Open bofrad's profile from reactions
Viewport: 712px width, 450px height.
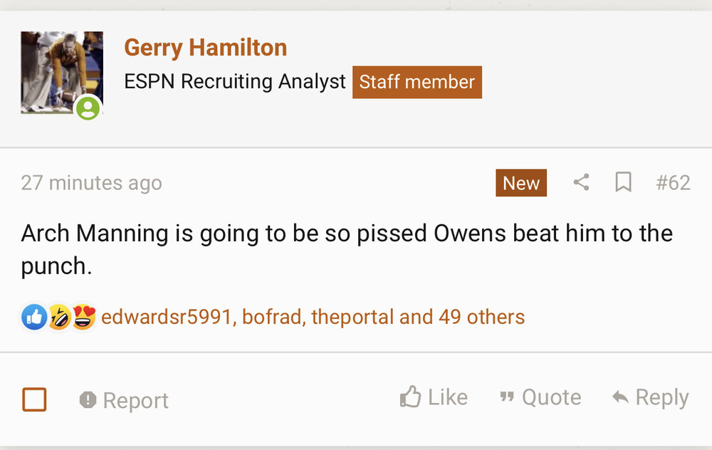click(272, 317)
